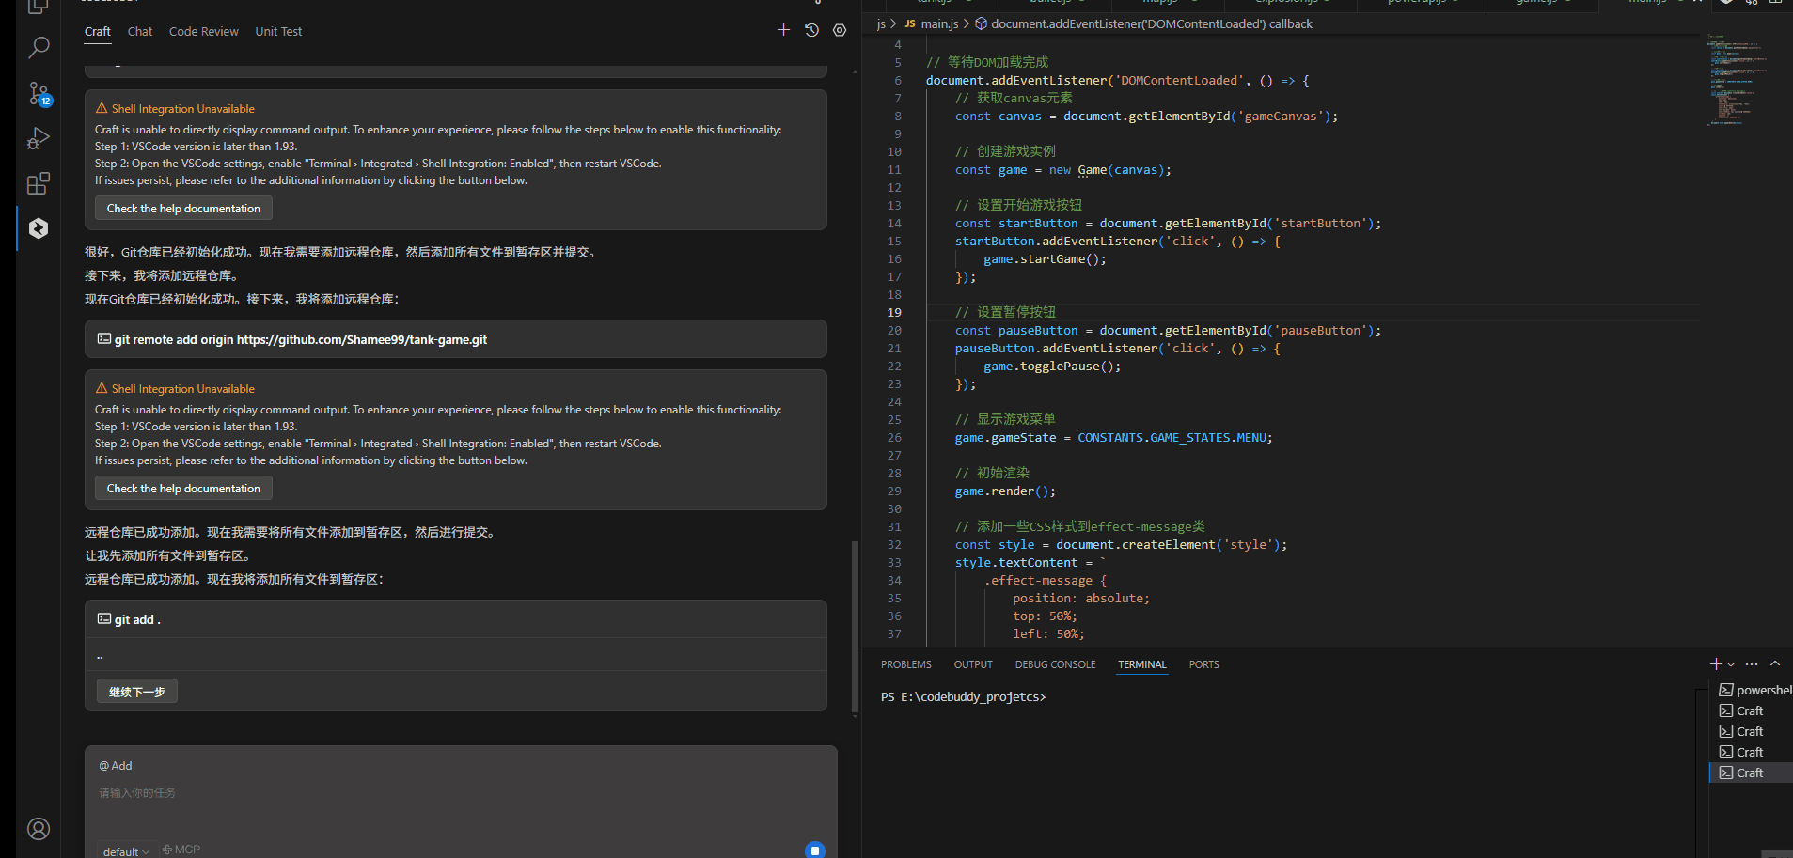The height and width of the screenshot is (858, 1793).
Task: Click the 继续下一步 button
Action: click(137, 692)
